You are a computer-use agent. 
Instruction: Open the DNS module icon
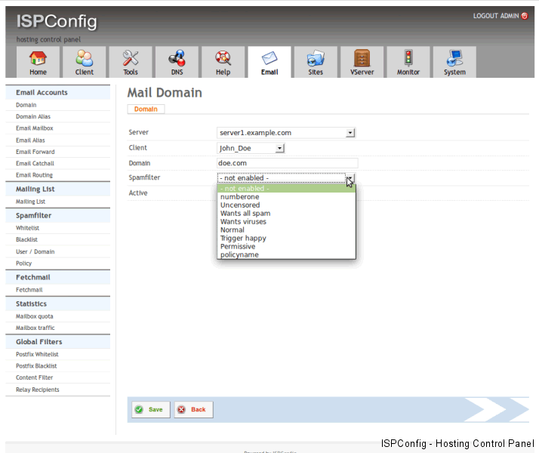[x=177, y=59]
